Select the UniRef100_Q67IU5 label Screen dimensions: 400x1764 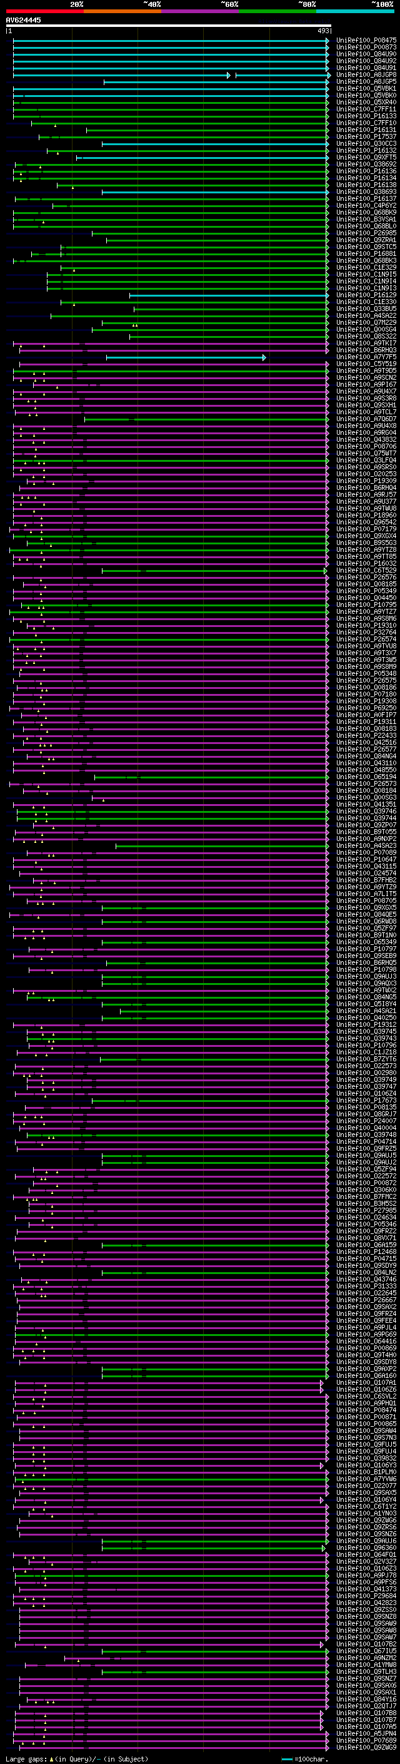point(366,1652)
